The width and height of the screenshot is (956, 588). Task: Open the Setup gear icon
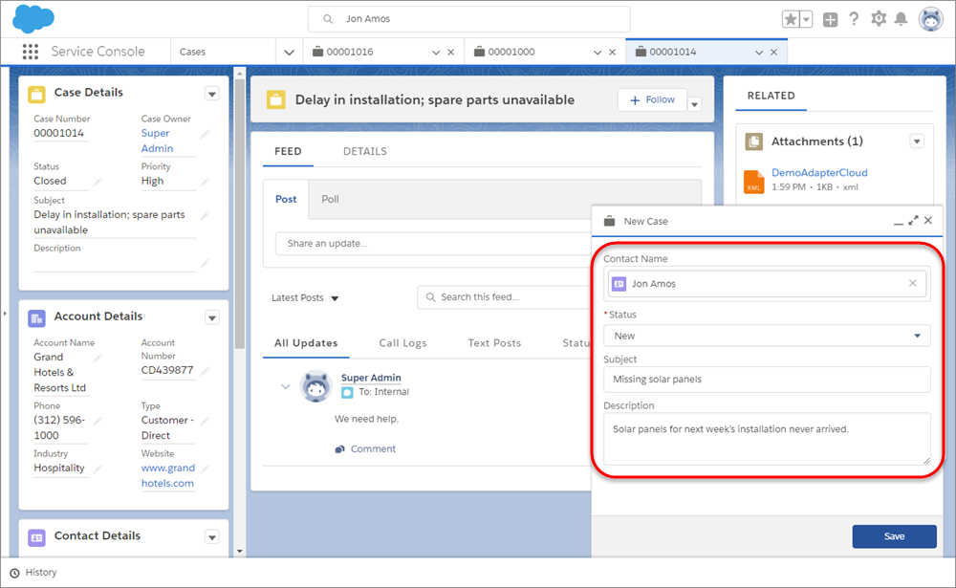[x=879, y=19]
